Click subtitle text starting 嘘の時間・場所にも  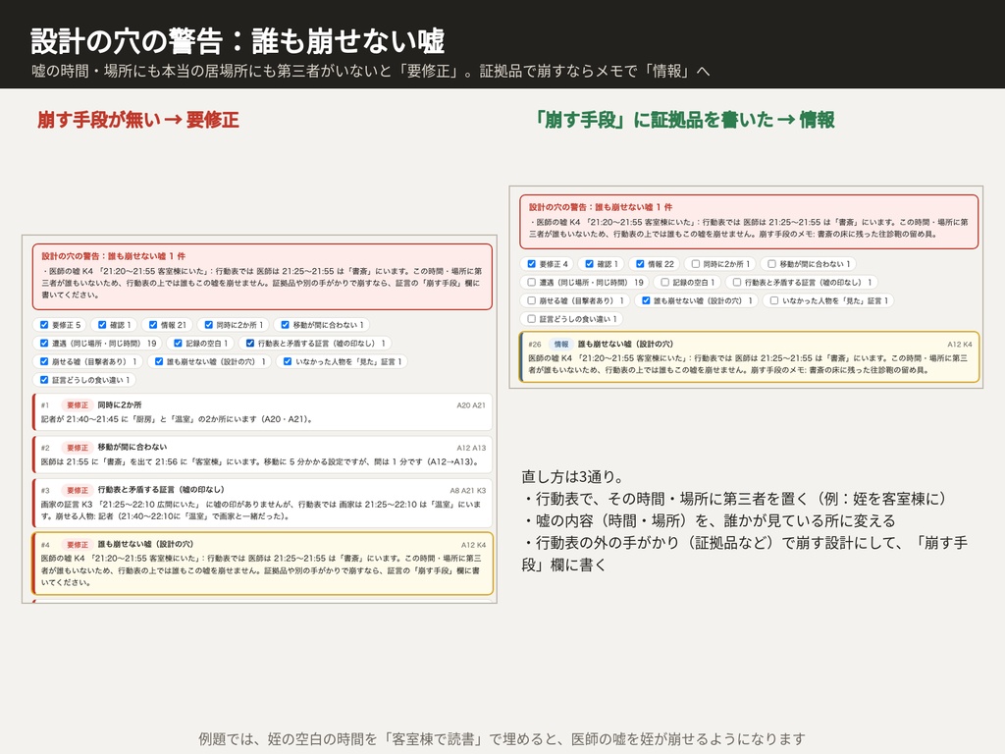click(370, 71)
